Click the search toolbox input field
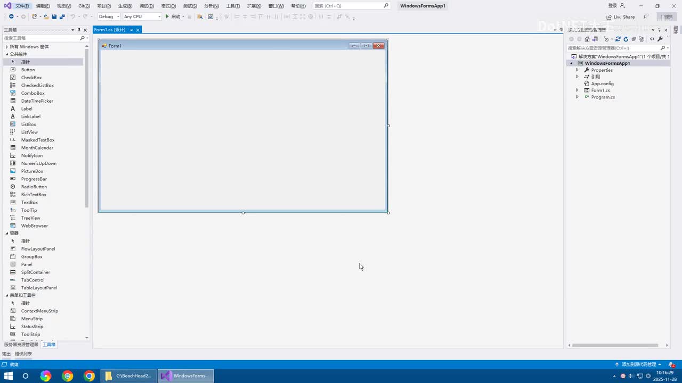The width and height of the screenshot is (682, 383). 42,38
